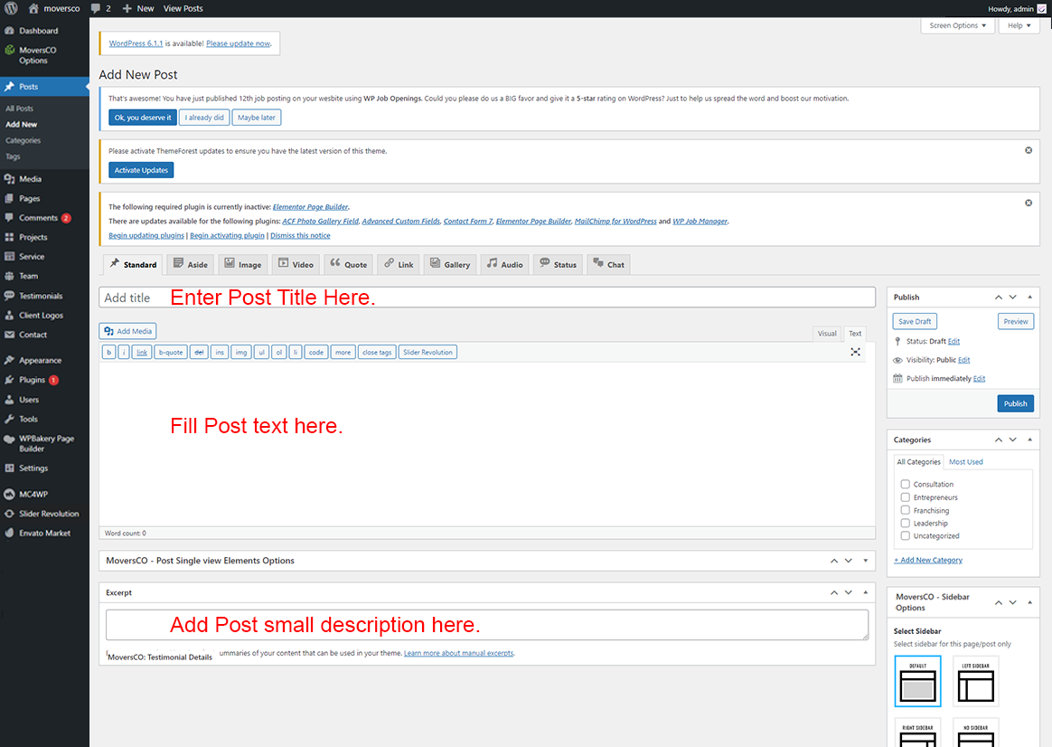Click the Add title input field
1052x747 pixels.
tap(486, 298)
